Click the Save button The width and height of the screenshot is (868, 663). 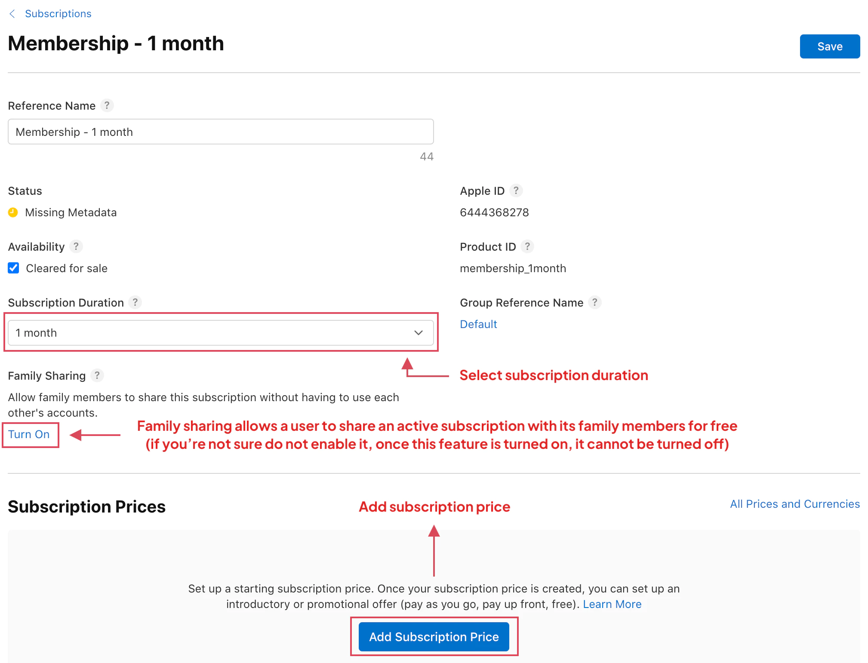click(x=829, y=46)
